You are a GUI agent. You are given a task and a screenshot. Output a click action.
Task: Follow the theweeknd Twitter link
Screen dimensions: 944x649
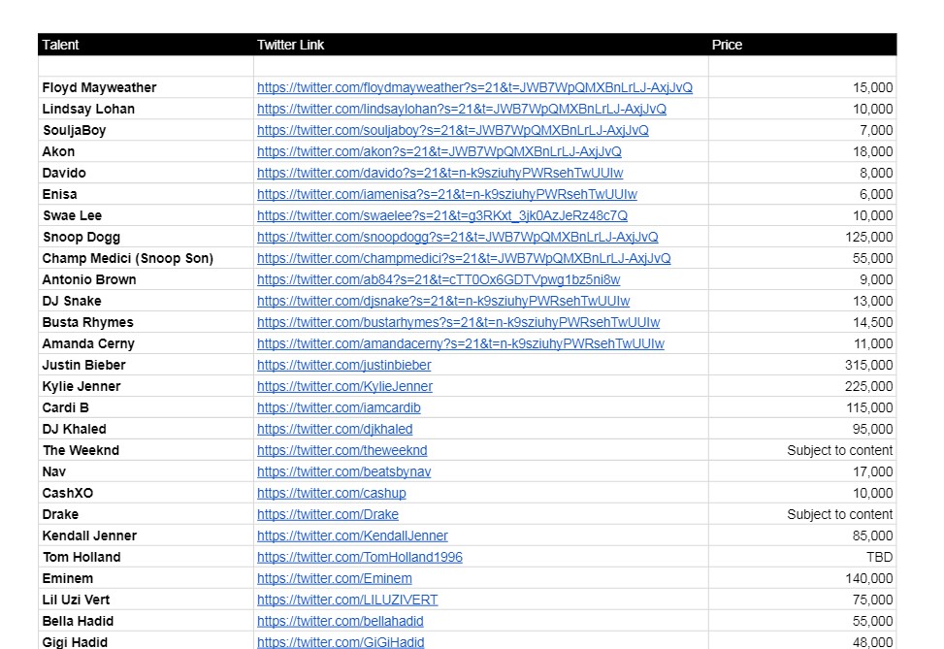[x=342, y=451]
